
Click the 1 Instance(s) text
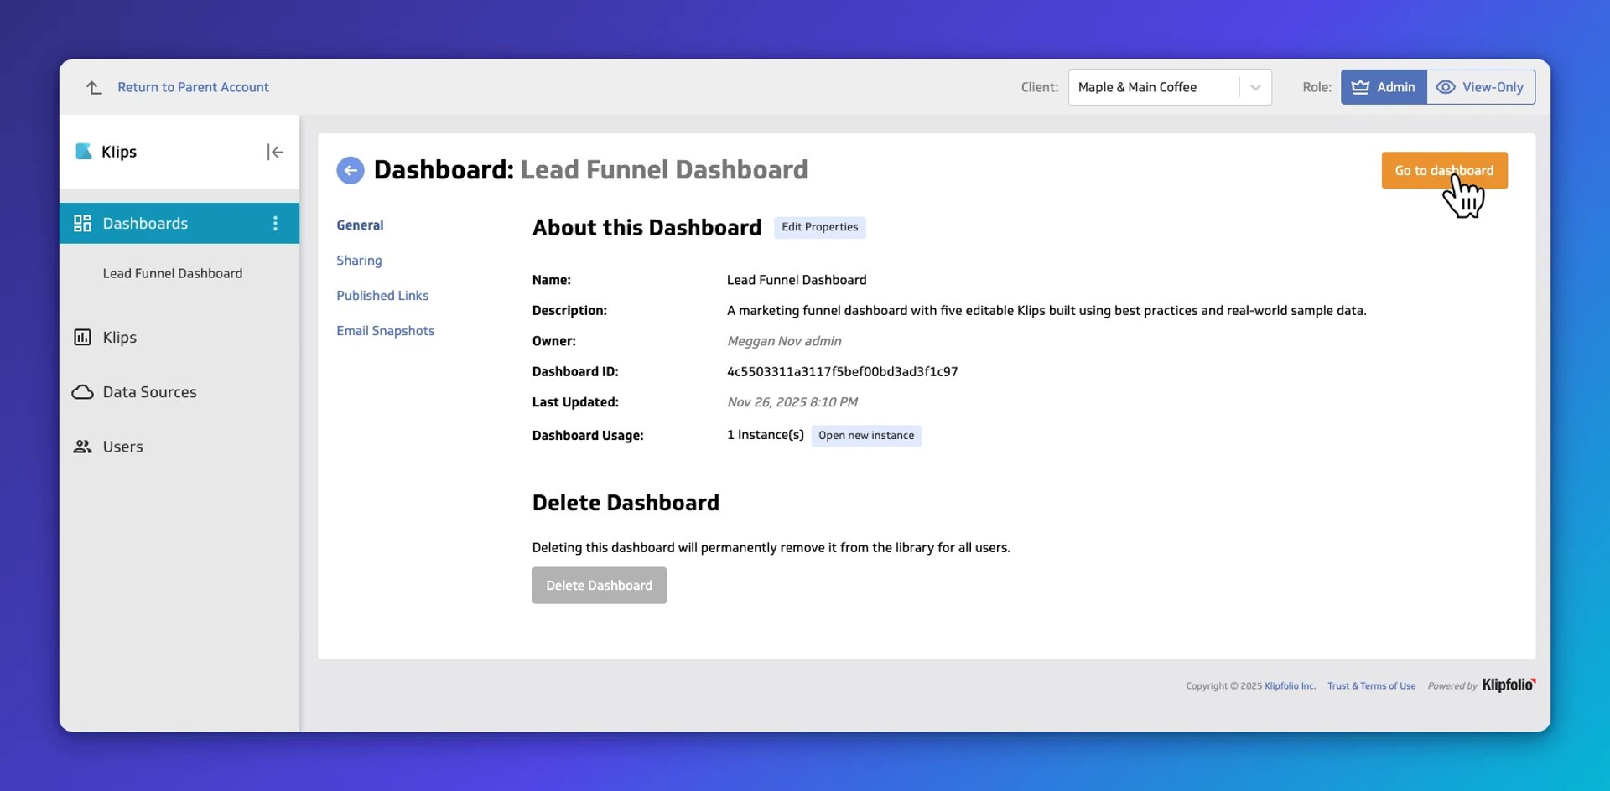[x=766, y=435]
